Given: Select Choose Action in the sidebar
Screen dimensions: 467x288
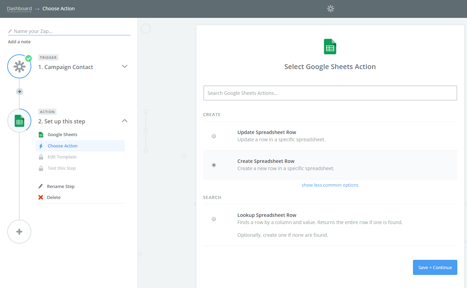Looking at the screenshot, I should (62, 146).
